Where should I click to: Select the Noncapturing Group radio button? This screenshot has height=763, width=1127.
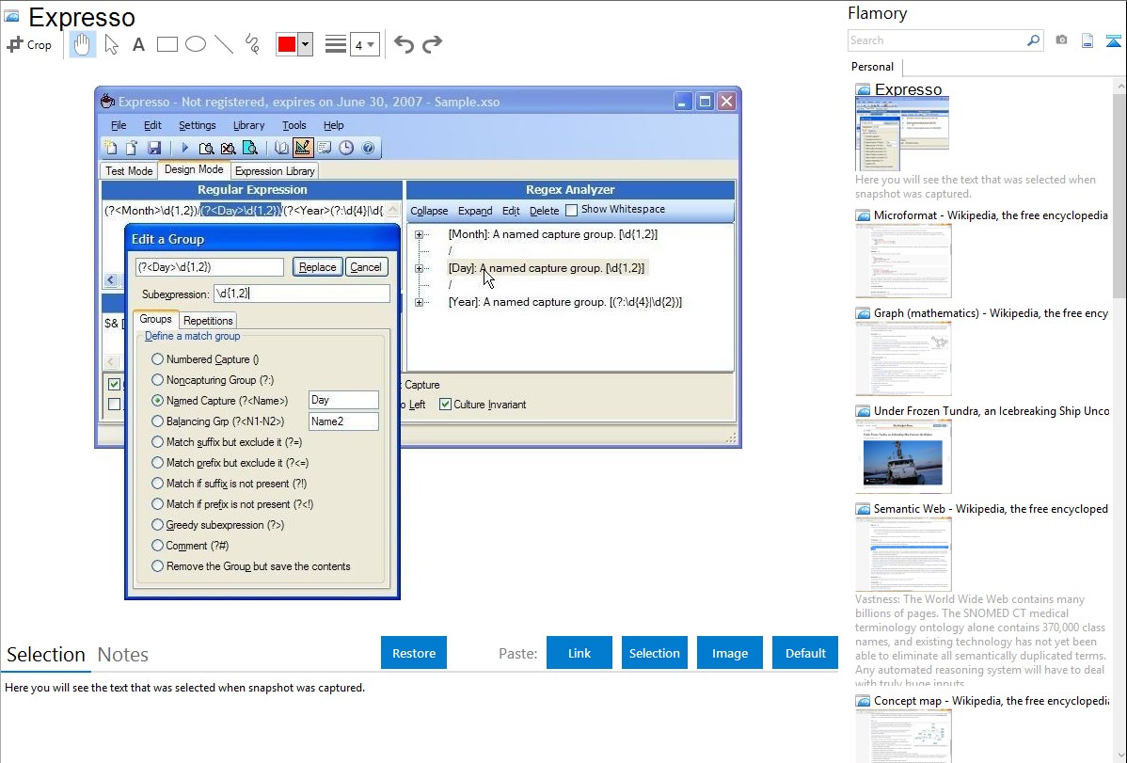pos(157,380)
